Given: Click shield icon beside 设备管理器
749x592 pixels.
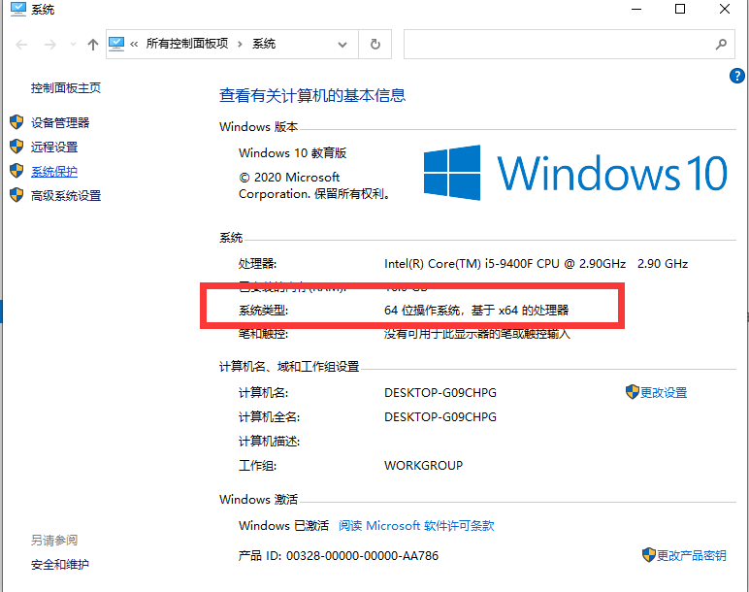Looking at the screenshot, I should (16, 122).
